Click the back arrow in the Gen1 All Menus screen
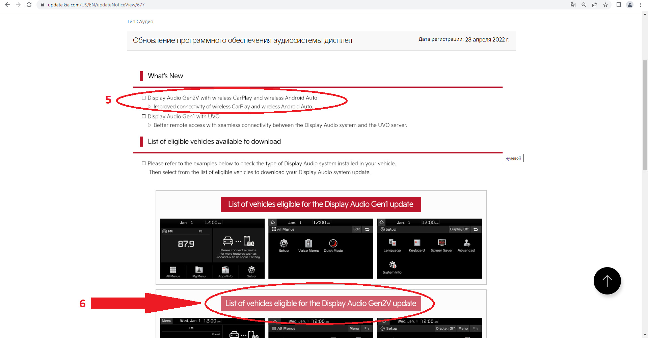This screenshot has height=338, width=648. (x=367, y=229)
